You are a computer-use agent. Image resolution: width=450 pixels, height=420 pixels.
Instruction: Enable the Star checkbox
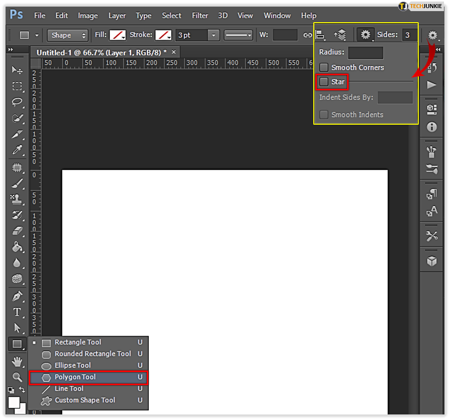(x=324, y=82)
